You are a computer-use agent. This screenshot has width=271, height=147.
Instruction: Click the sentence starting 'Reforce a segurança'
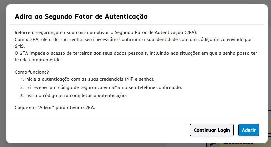point(106,32)
